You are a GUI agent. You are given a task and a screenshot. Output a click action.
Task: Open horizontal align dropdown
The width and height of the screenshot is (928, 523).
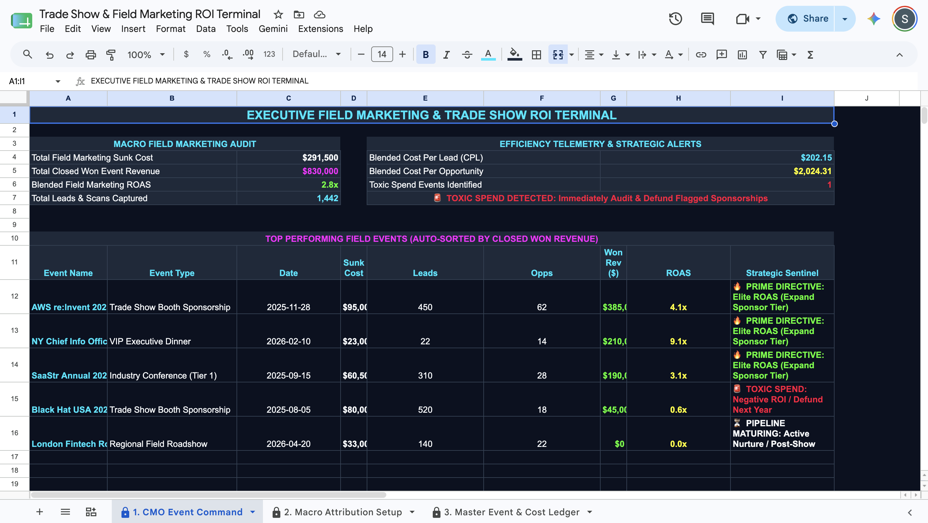pyautogui.click(x=594, y=54)
